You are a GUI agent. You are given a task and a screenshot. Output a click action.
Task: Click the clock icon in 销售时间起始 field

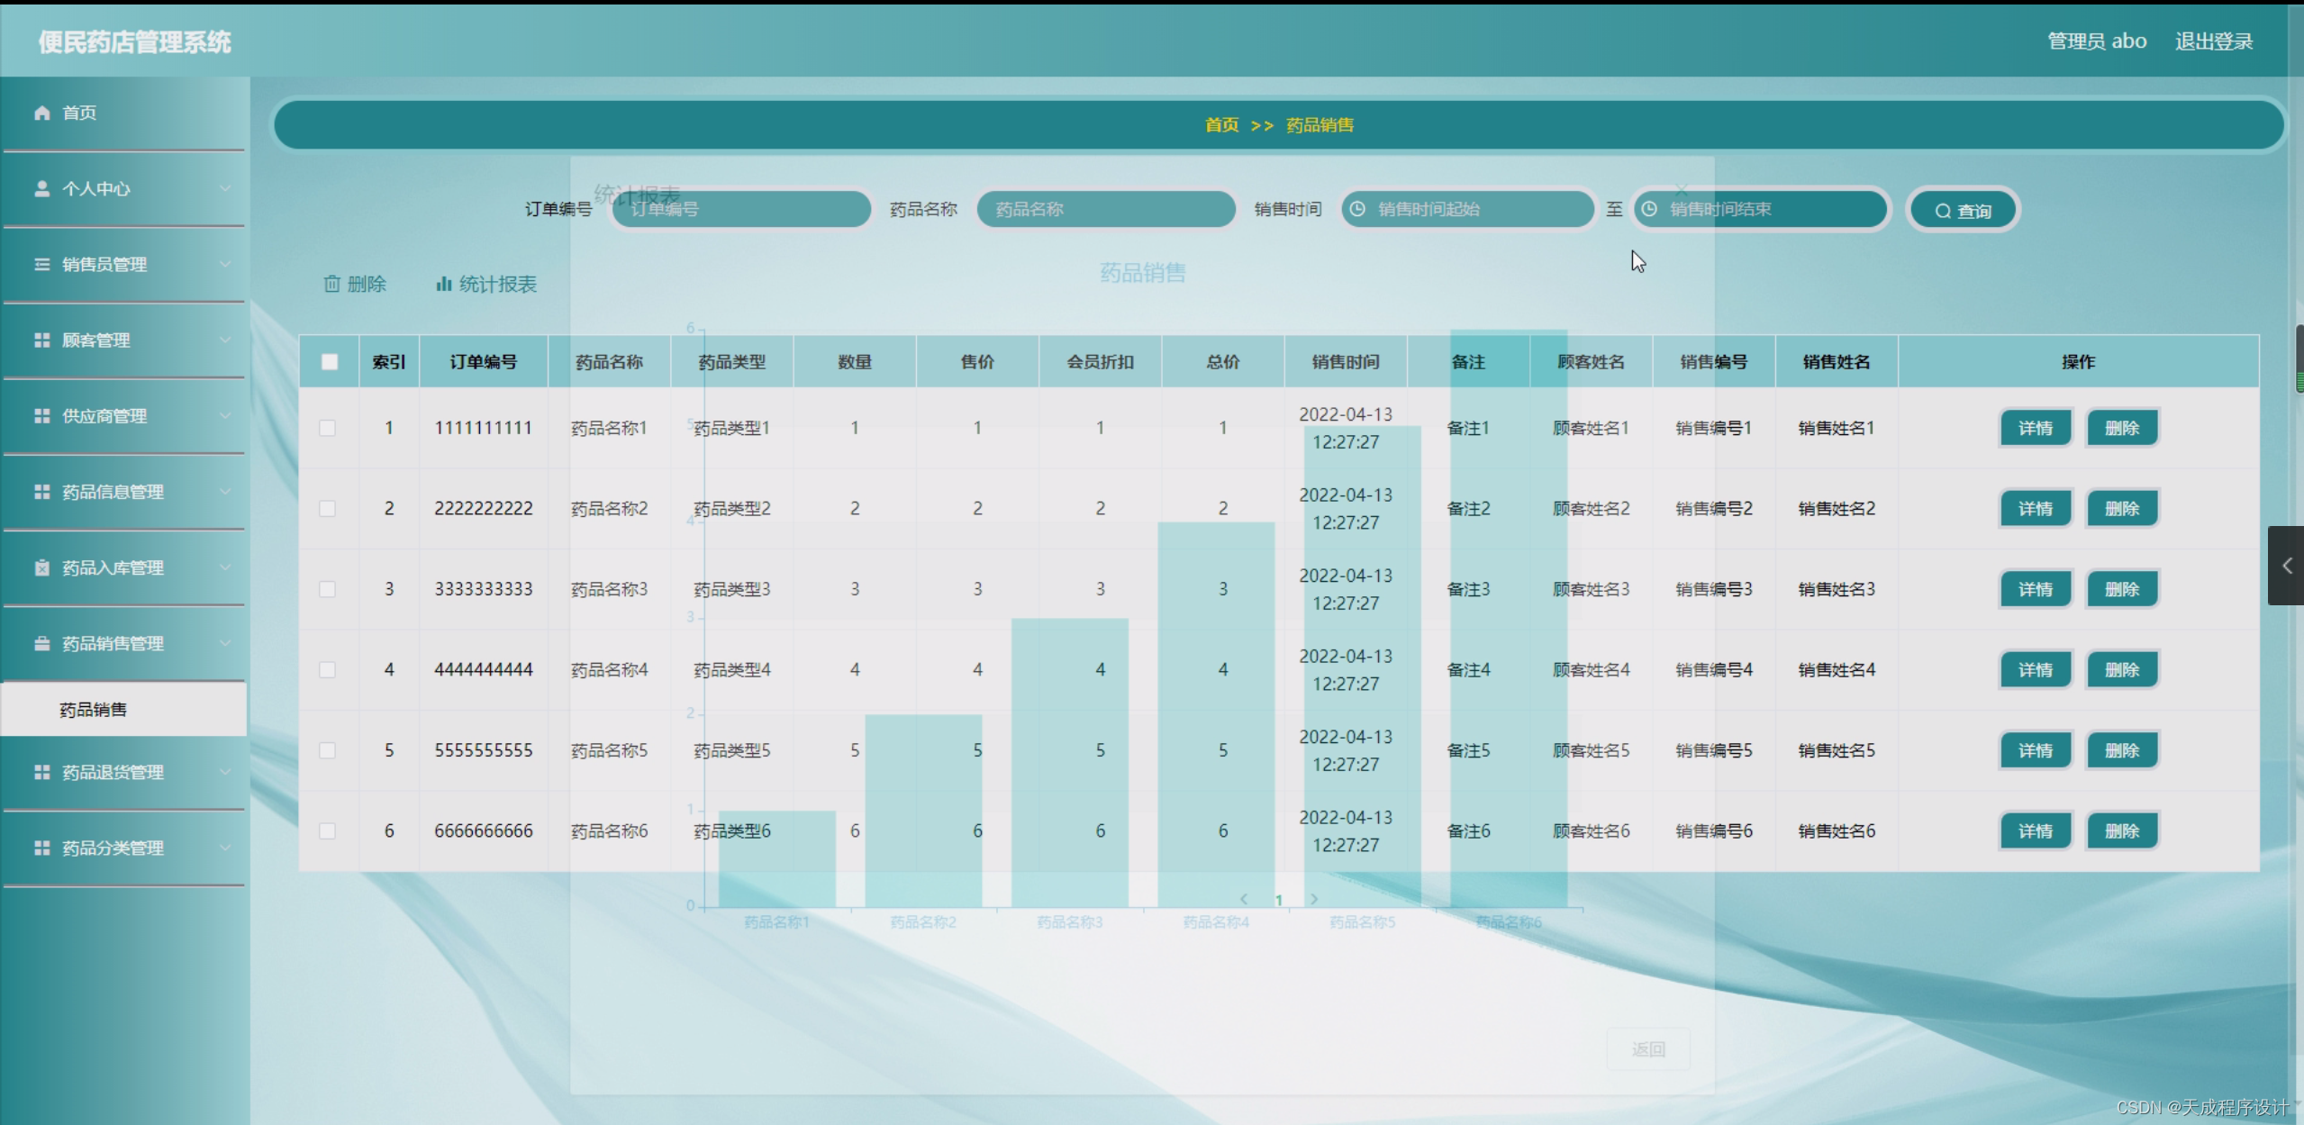tap(1357, 209)
